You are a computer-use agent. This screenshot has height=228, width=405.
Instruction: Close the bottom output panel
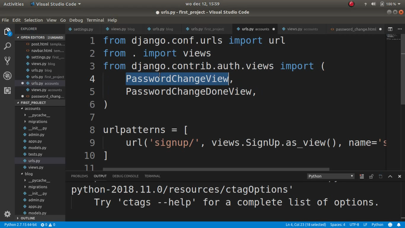pos(400,176)
